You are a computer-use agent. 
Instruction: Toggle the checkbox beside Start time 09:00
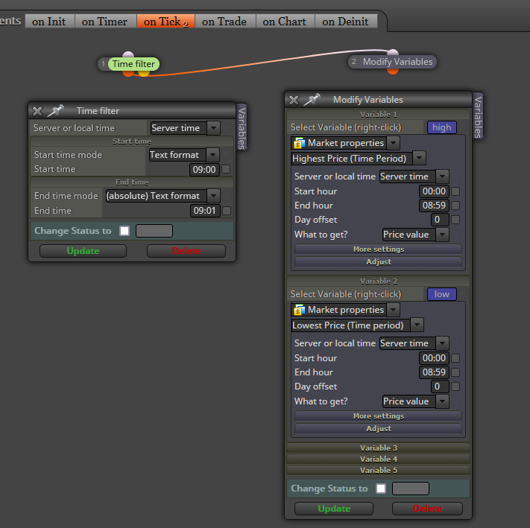(x=226, y=169)
